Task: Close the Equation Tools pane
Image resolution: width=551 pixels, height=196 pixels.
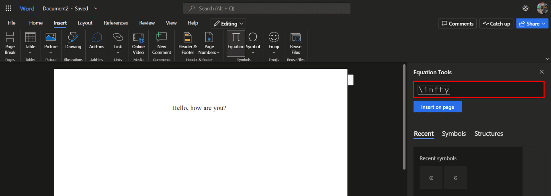Action: coord(541,72)
